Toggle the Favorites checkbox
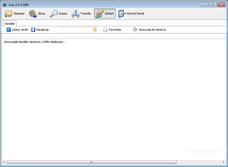The width and height of the screenshot is (228, 167). tap(105, 30)
